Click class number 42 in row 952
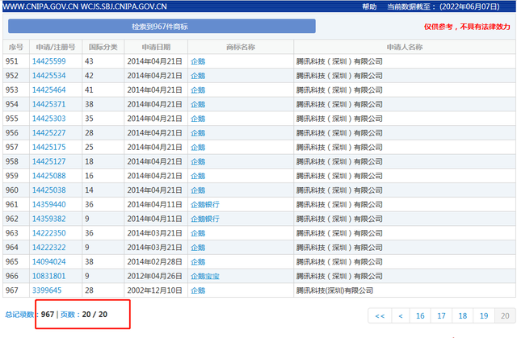The height and width of the screenshot is (338, 517). coord(89,76)
